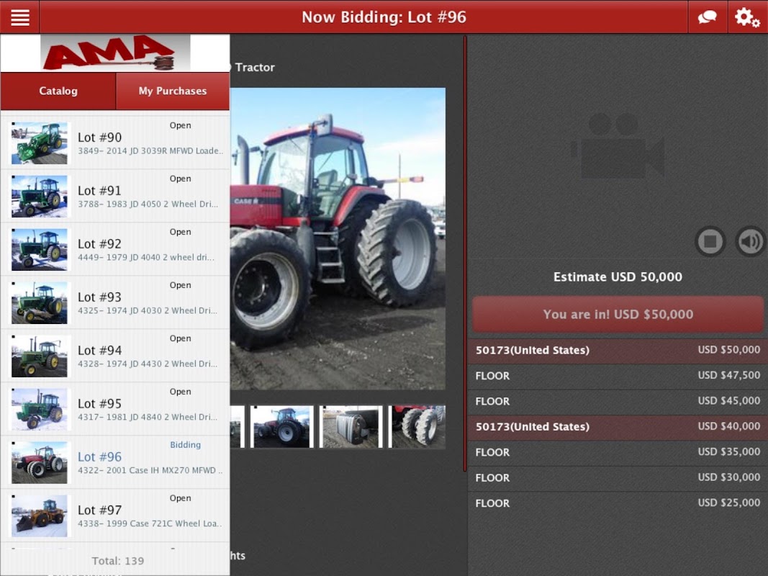Click the Total: 139 lot count

tap(117, 561)
